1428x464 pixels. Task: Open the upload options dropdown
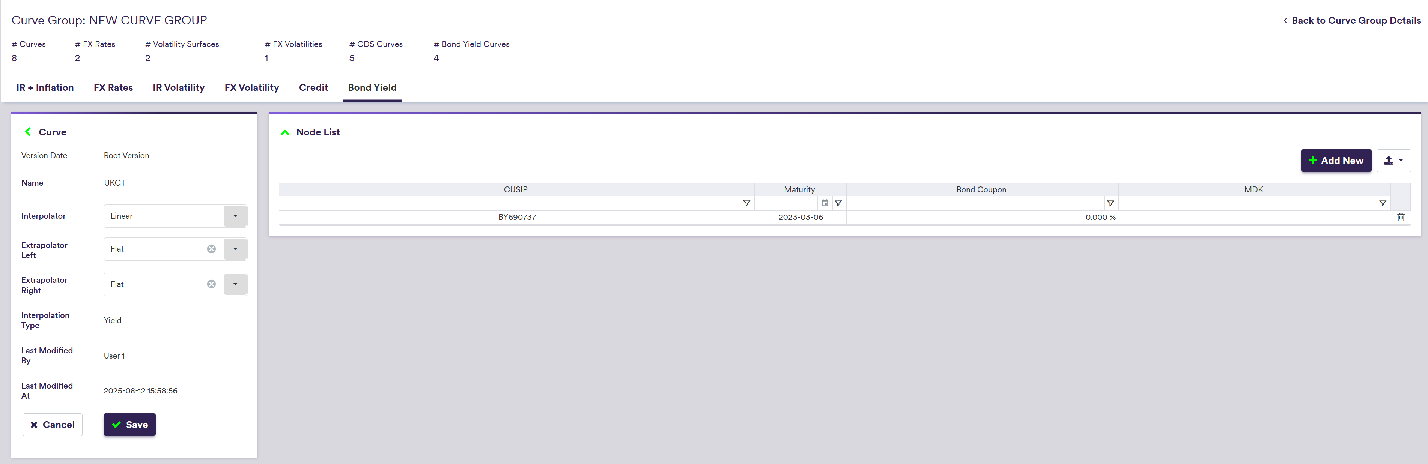point(1393,161)
